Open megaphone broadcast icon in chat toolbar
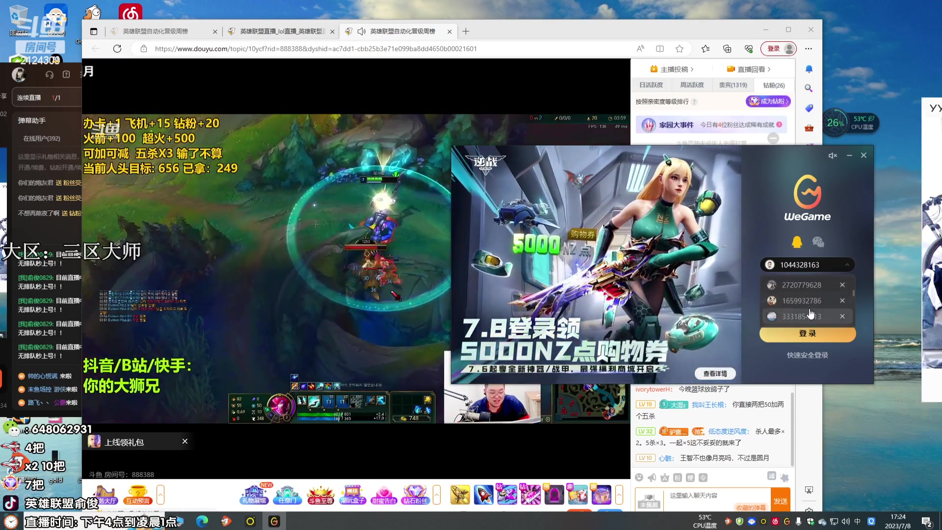942x530 pixels. click(652, 477)
